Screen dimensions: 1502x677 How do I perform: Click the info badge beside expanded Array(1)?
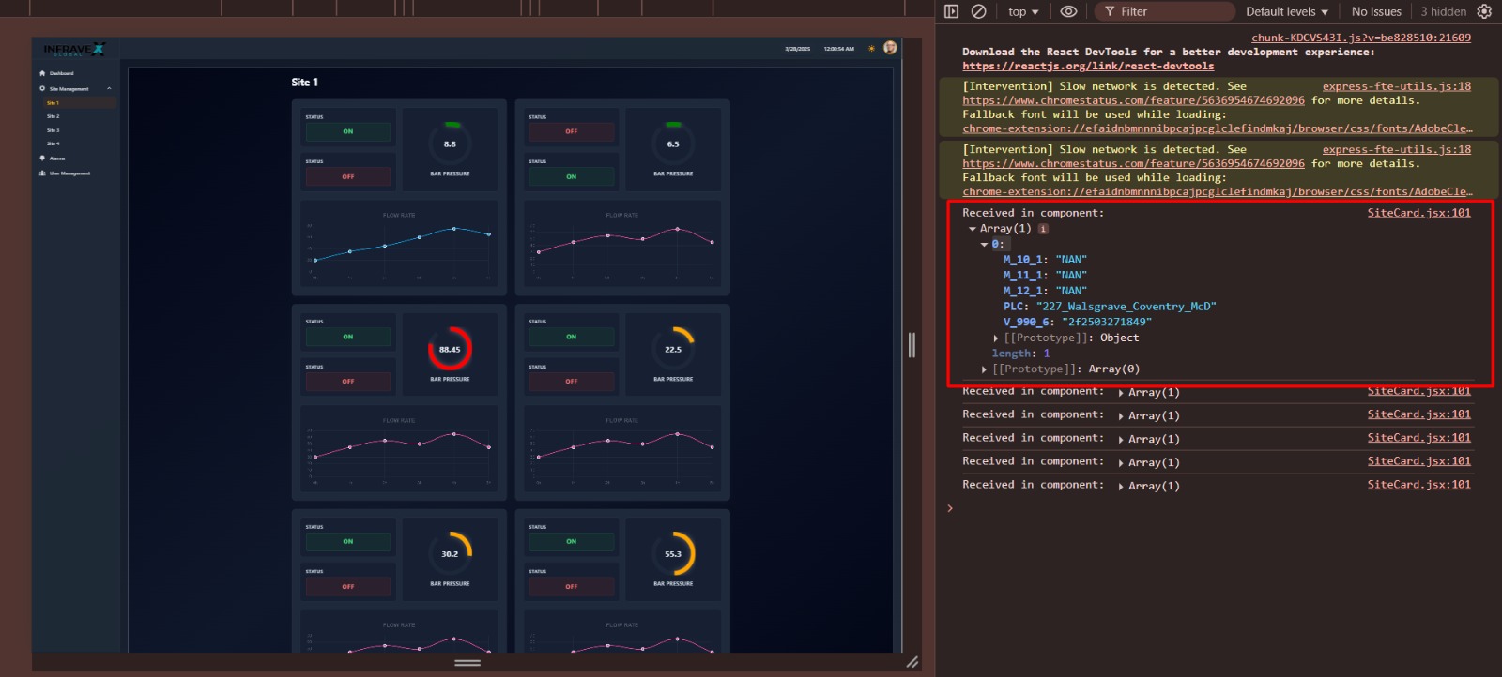1043,229
